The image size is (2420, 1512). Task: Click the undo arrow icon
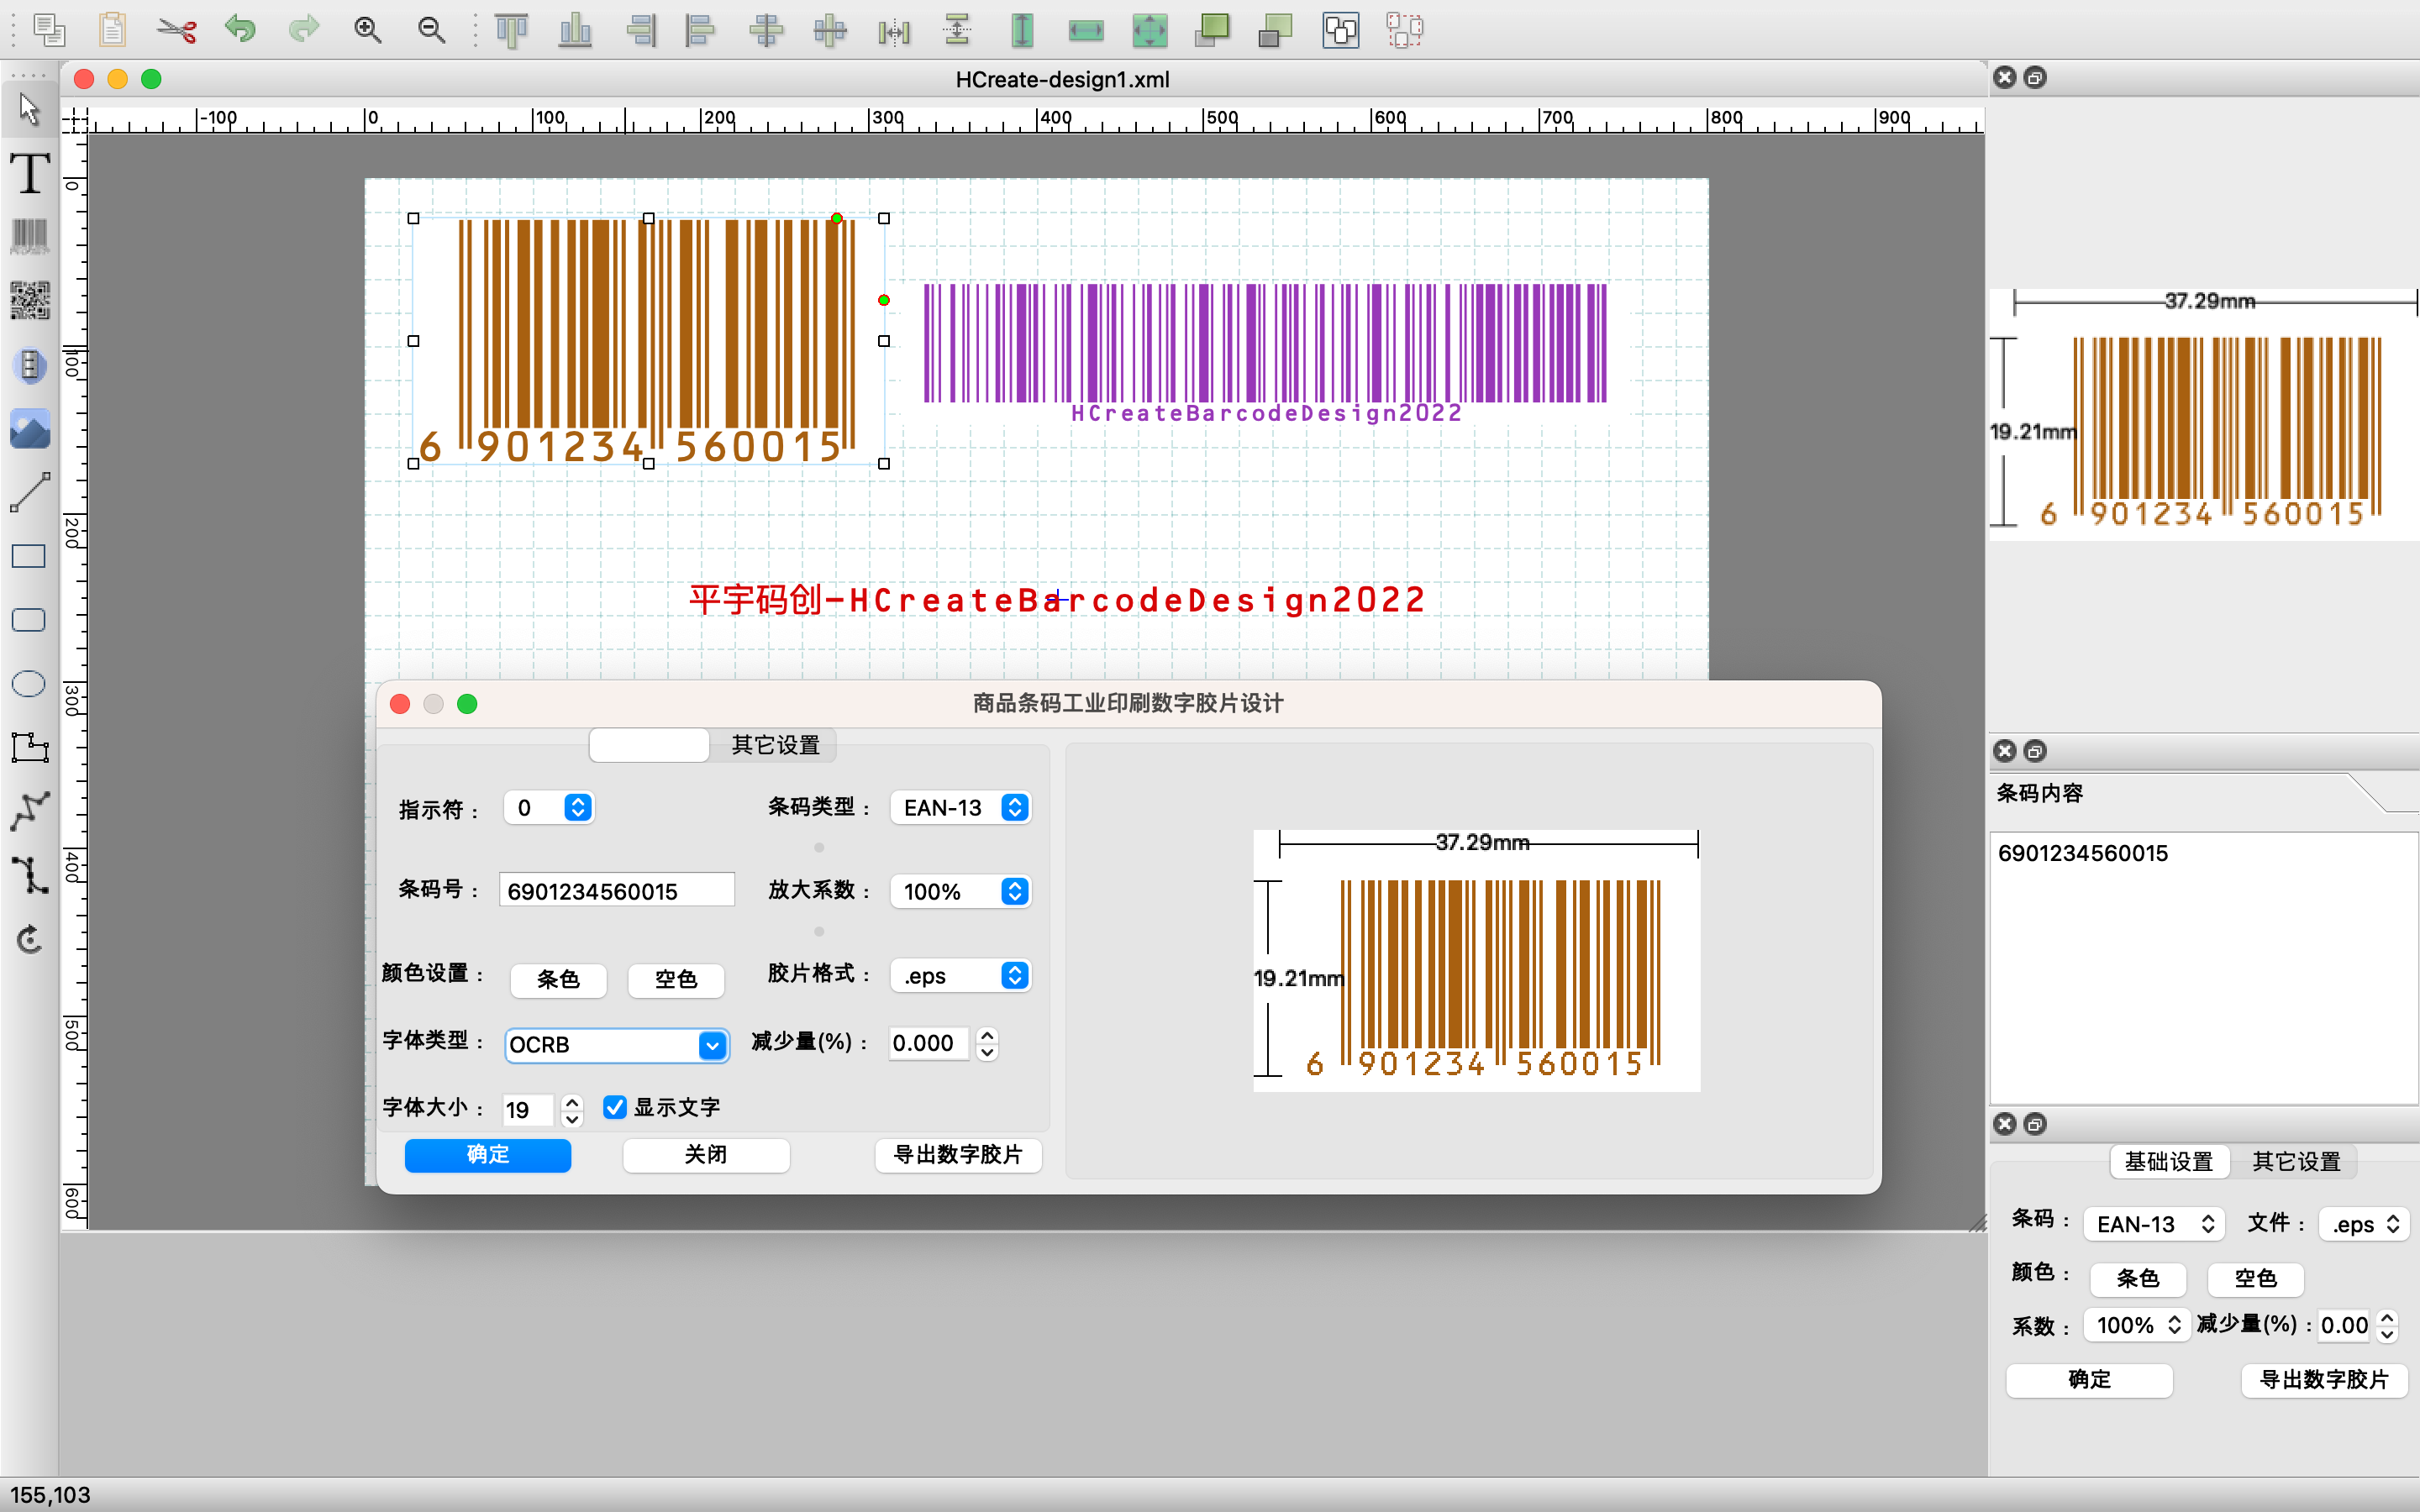[x=240, y=30]
